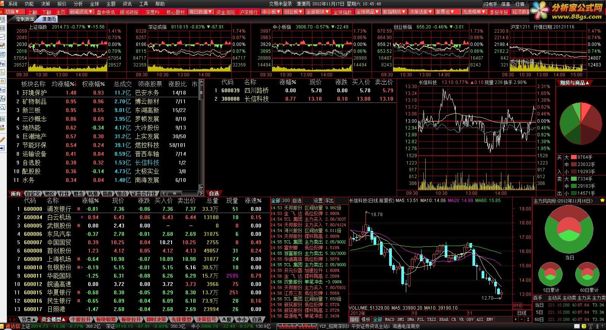This screenshot has height=330, width=606.
Task: Toggle OBV indicator on the K-line chart
Action: click(x=470, y=320)
